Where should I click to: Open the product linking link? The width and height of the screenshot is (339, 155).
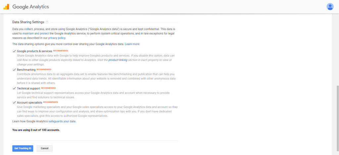pos(118,60)
